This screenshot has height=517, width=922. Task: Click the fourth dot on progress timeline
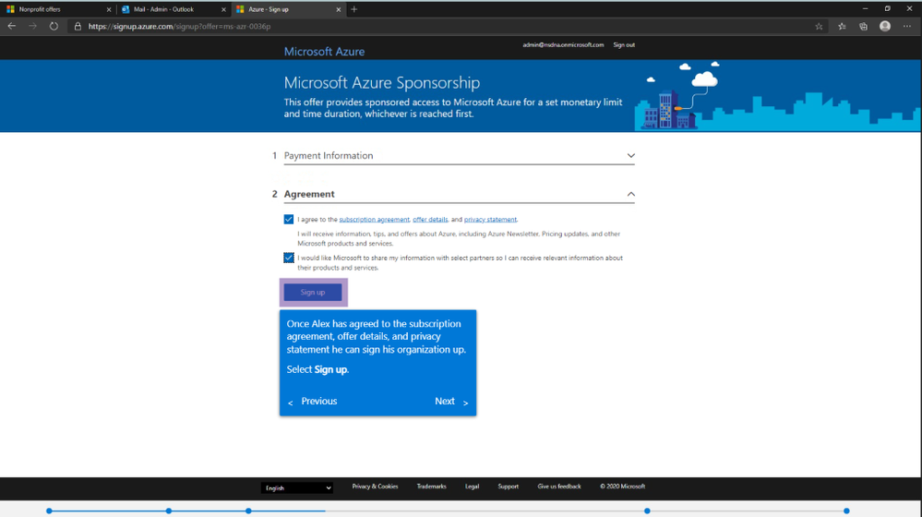(647, 511)
